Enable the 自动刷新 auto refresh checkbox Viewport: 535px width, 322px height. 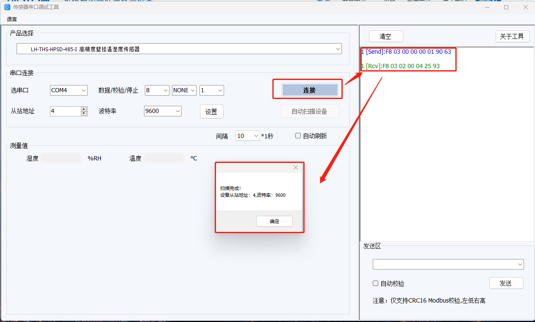click(x=298, y=136)
